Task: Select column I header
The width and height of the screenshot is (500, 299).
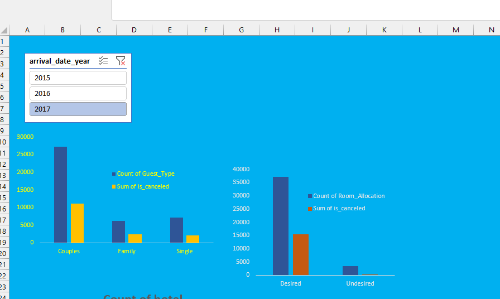Action: (313, 30)
